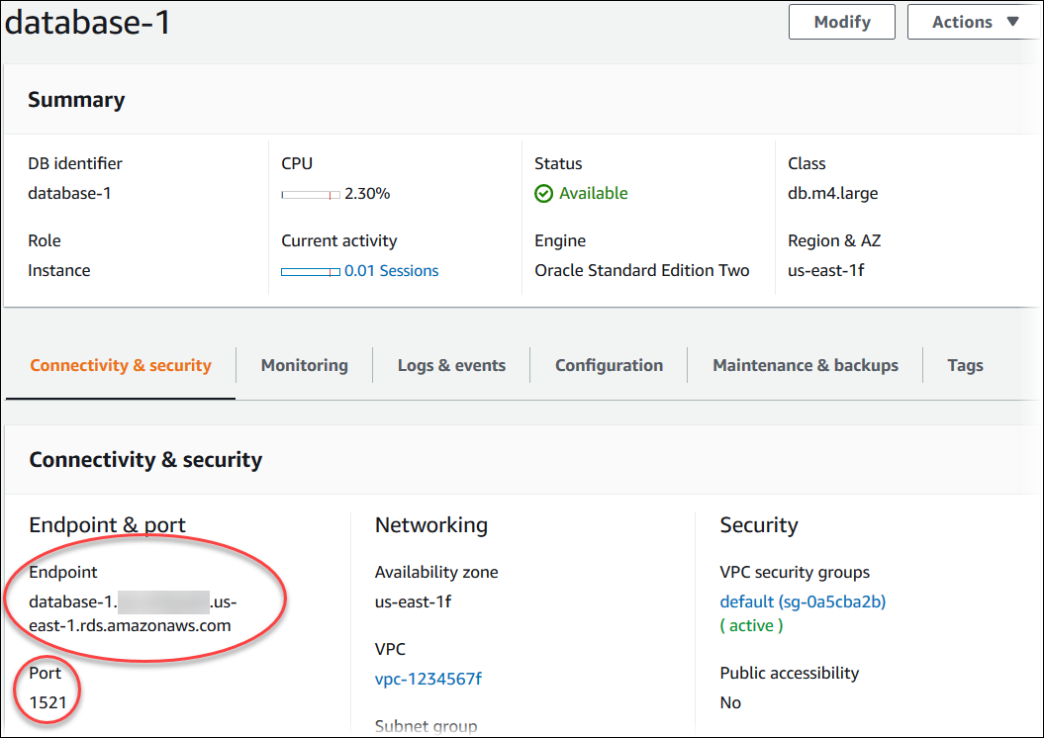Open the Logs & events tab

(451, 365)
